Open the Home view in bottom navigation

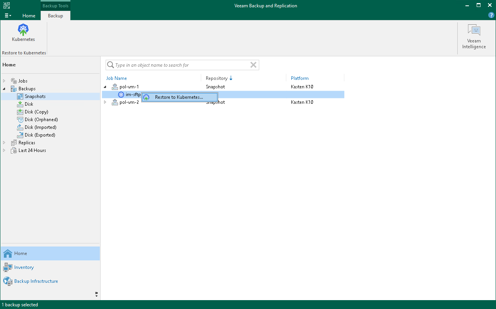coord(50,253)
